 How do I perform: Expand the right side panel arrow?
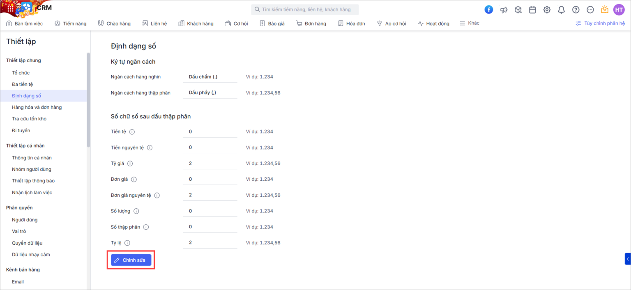tap(627, 259)
